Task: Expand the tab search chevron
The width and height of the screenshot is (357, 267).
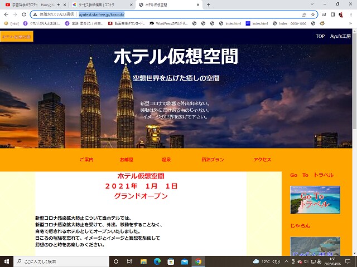Action: (312, 4)
